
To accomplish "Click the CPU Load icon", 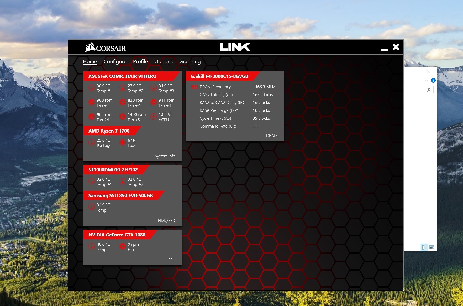I will coord(123,143).
